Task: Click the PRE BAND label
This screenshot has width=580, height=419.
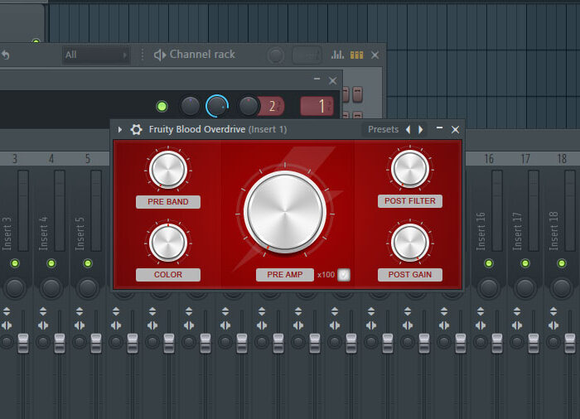Action: (x=168, y=202)
